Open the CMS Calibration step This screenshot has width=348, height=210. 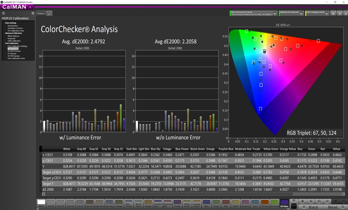(14, 41)
